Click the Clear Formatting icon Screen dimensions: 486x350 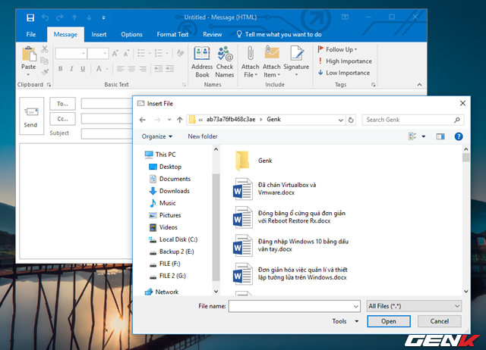(181, 53)
